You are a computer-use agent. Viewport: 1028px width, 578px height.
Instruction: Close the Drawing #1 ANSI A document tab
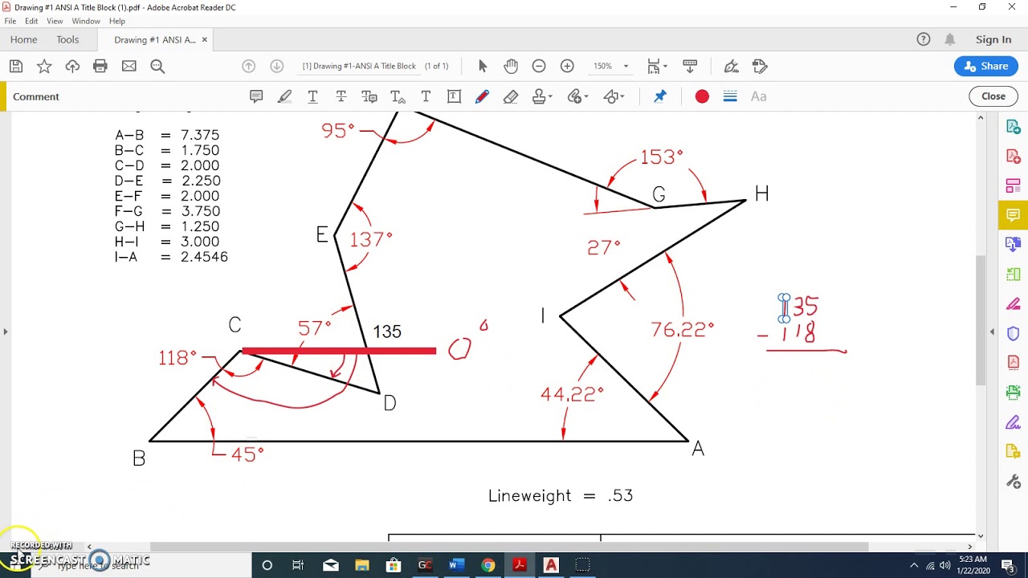[204, 39]
